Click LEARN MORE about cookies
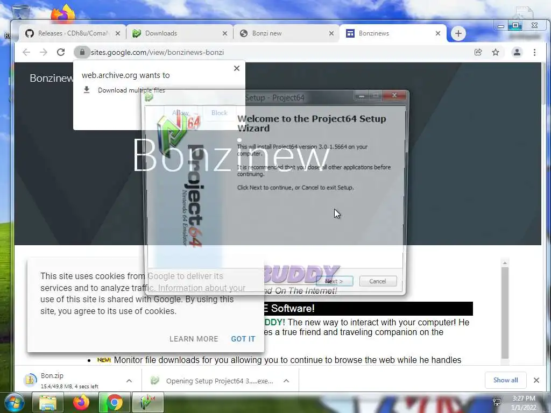Viewport: 551px width, 413px height. coord(194,339)
